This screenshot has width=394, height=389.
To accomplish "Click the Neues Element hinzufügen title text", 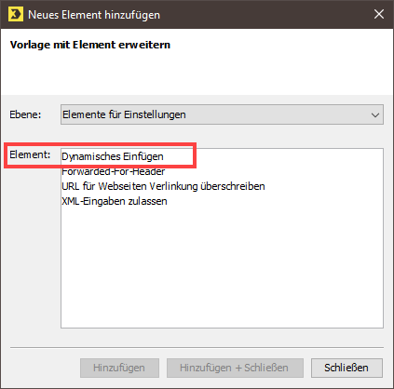I will (x=94, y=15).
